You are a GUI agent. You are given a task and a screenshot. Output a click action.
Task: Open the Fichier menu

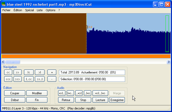(x=6, y=10)
